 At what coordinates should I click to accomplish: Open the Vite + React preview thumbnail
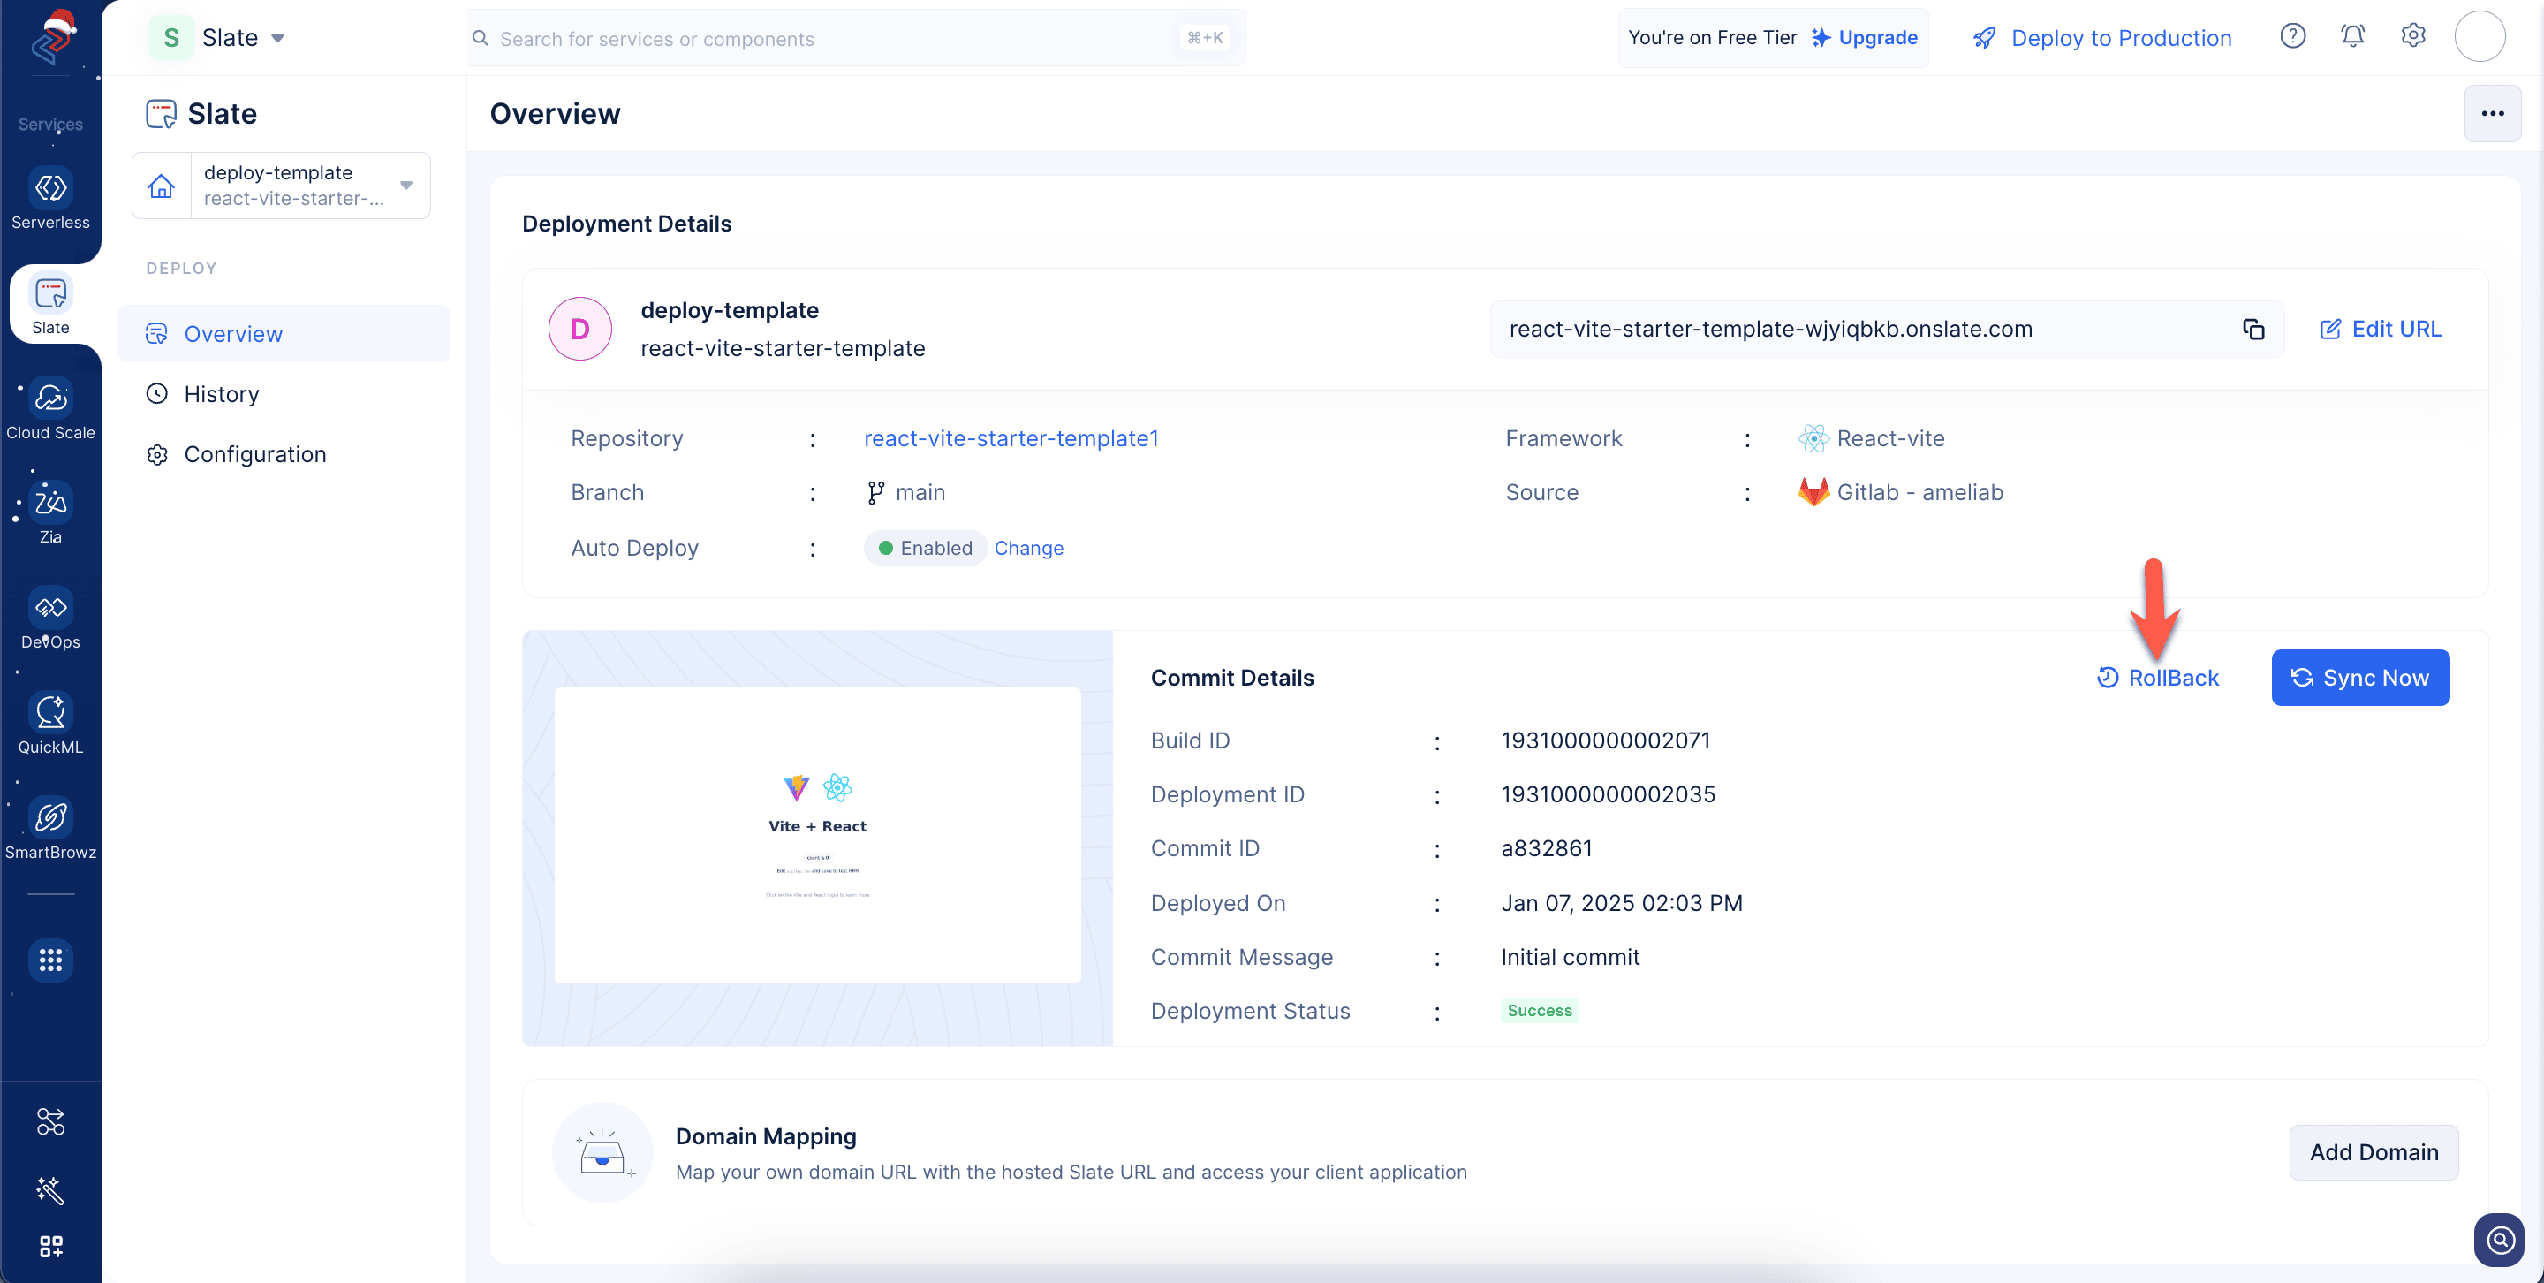pyautogui.click(x=817, y=835)
